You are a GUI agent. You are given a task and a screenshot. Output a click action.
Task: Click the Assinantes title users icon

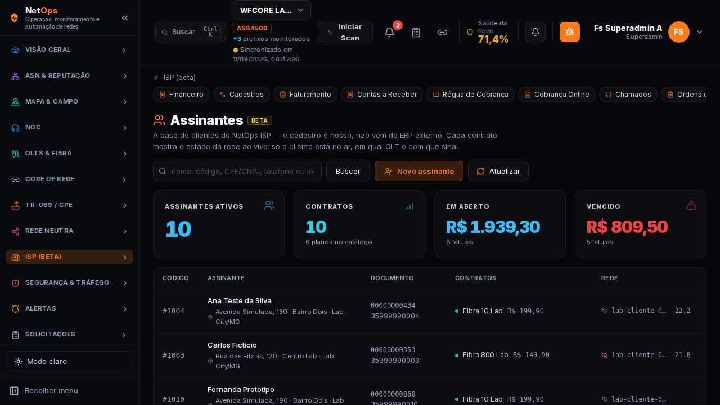(159, 120)
